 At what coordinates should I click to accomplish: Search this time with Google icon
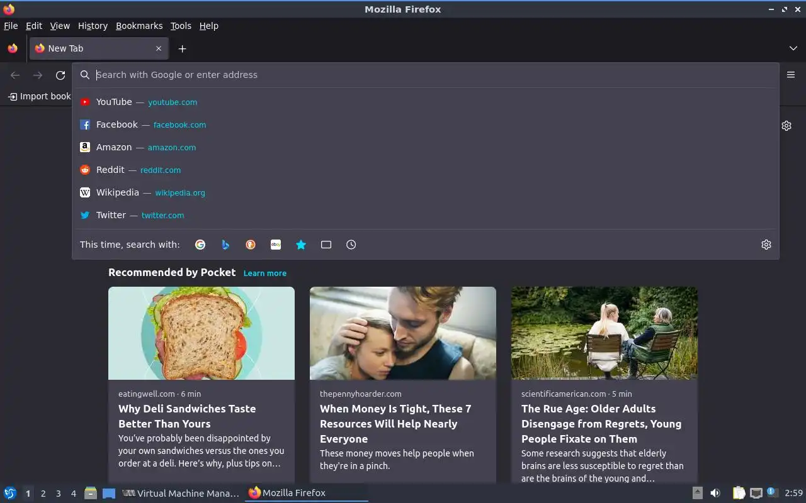coord(200,245)
